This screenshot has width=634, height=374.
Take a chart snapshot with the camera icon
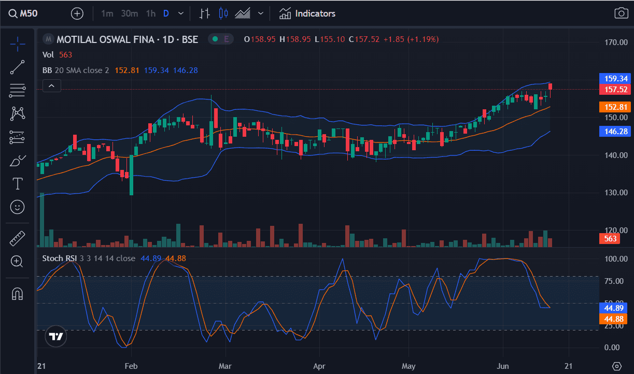pyautogui.click(x=621, y=13)
